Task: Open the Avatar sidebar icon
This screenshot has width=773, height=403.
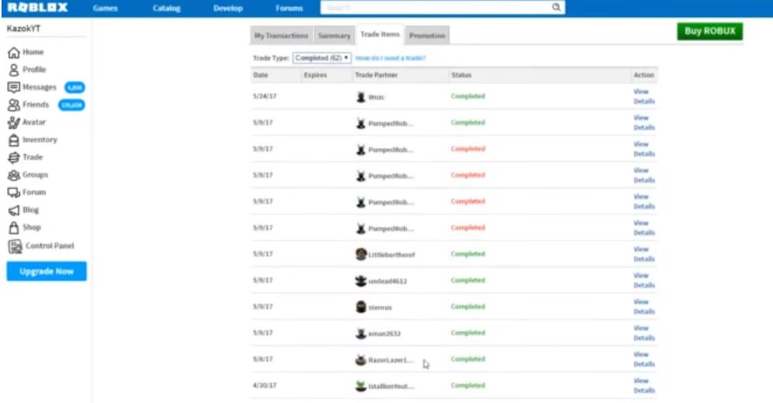Action: coord(14,122)
